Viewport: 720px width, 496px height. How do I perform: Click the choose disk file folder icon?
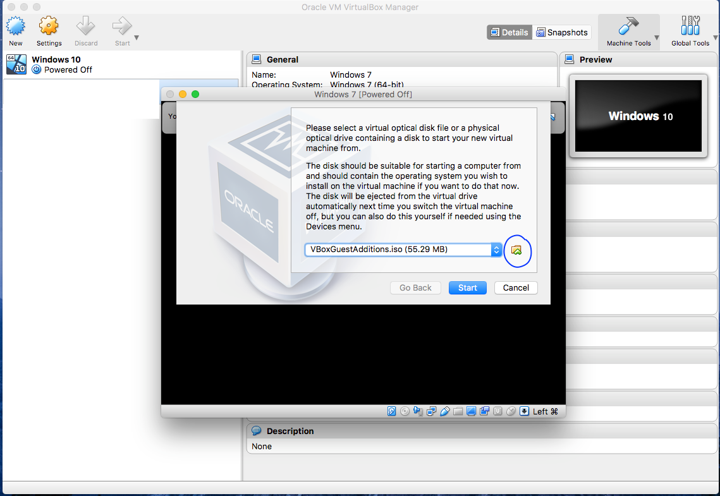(x=516, y=250)
